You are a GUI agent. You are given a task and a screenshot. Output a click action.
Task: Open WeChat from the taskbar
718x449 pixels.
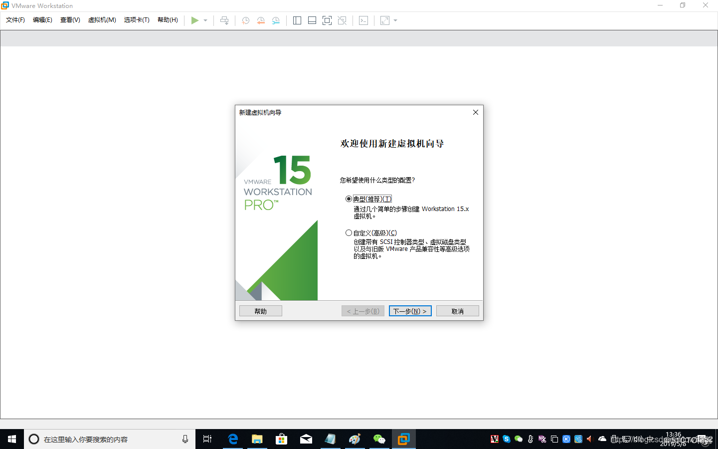coord(379,439)
